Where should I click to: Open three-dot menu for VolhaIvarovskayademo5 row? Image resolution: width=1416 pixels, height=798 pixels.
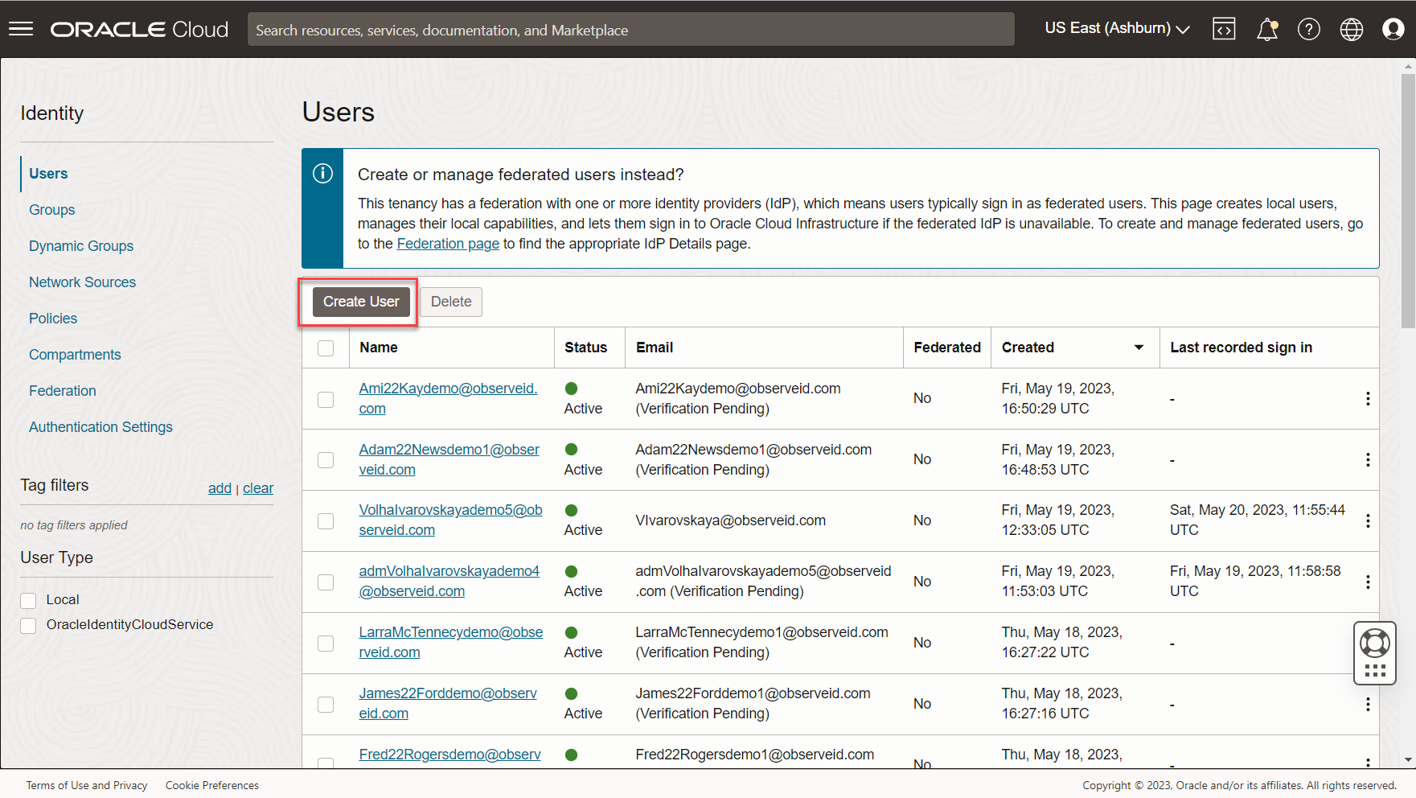coord(1367,521)
